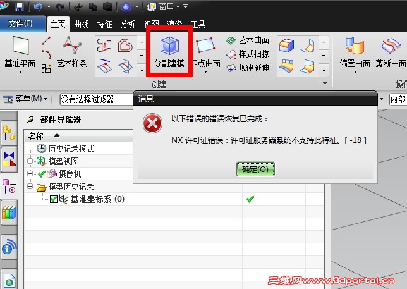Click the Cut scissors icon

pyautogui.click(x=78, y=7)
